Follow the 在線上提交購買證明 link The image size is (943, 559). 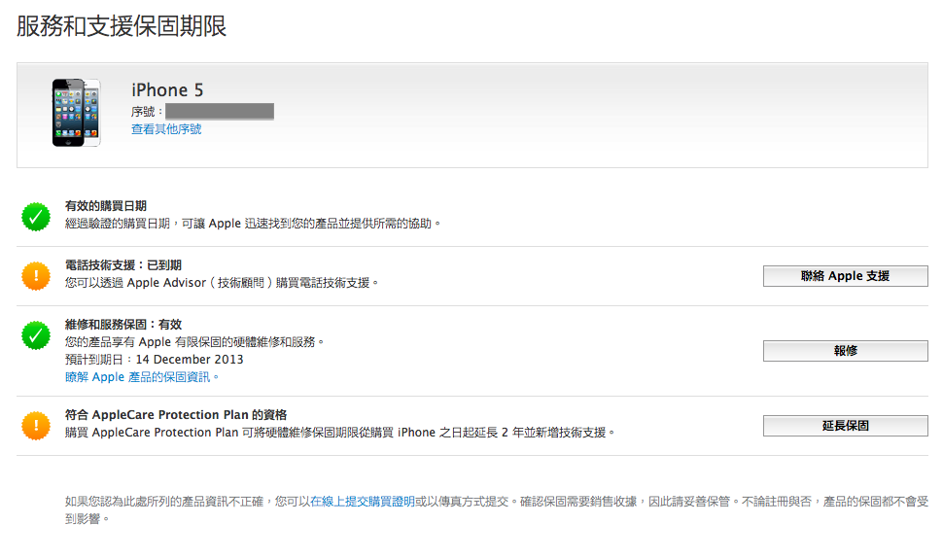pos(363,502)
